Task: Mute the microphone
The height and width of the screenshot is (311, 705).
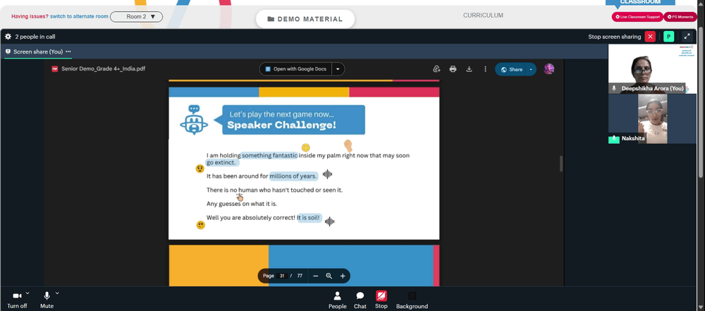Action: [47, 299]
